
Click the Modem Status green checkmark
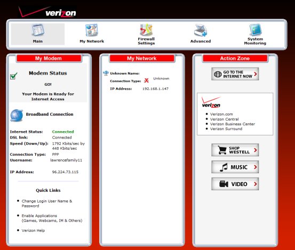[x=13, y=76]
